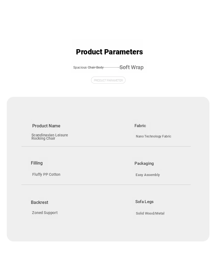The image size is (216, 255).
Task: Select the Fabric label
Action: [x=140, y=126]
